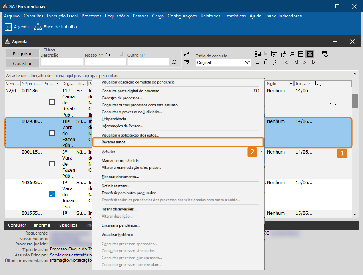Click the refresh arrows icon
Image resolution: width=363 pixels, height=275 pixels.
[186, 54]
